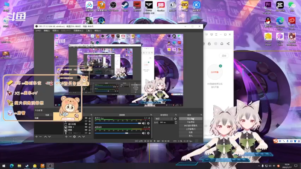Lock the 图像 3 source

pos(90,127)
